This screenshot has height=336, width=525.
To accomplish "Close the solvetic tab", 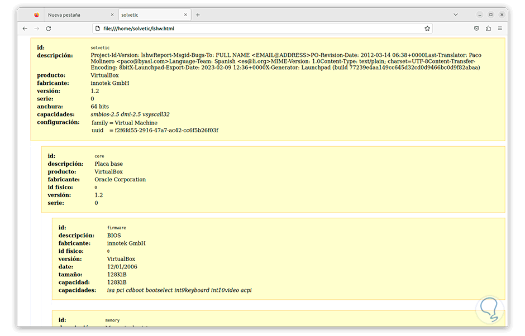I will click(185, 15).
